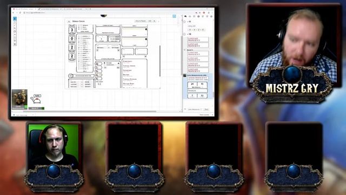Click Show to Players on character sheet

(141, 21)
